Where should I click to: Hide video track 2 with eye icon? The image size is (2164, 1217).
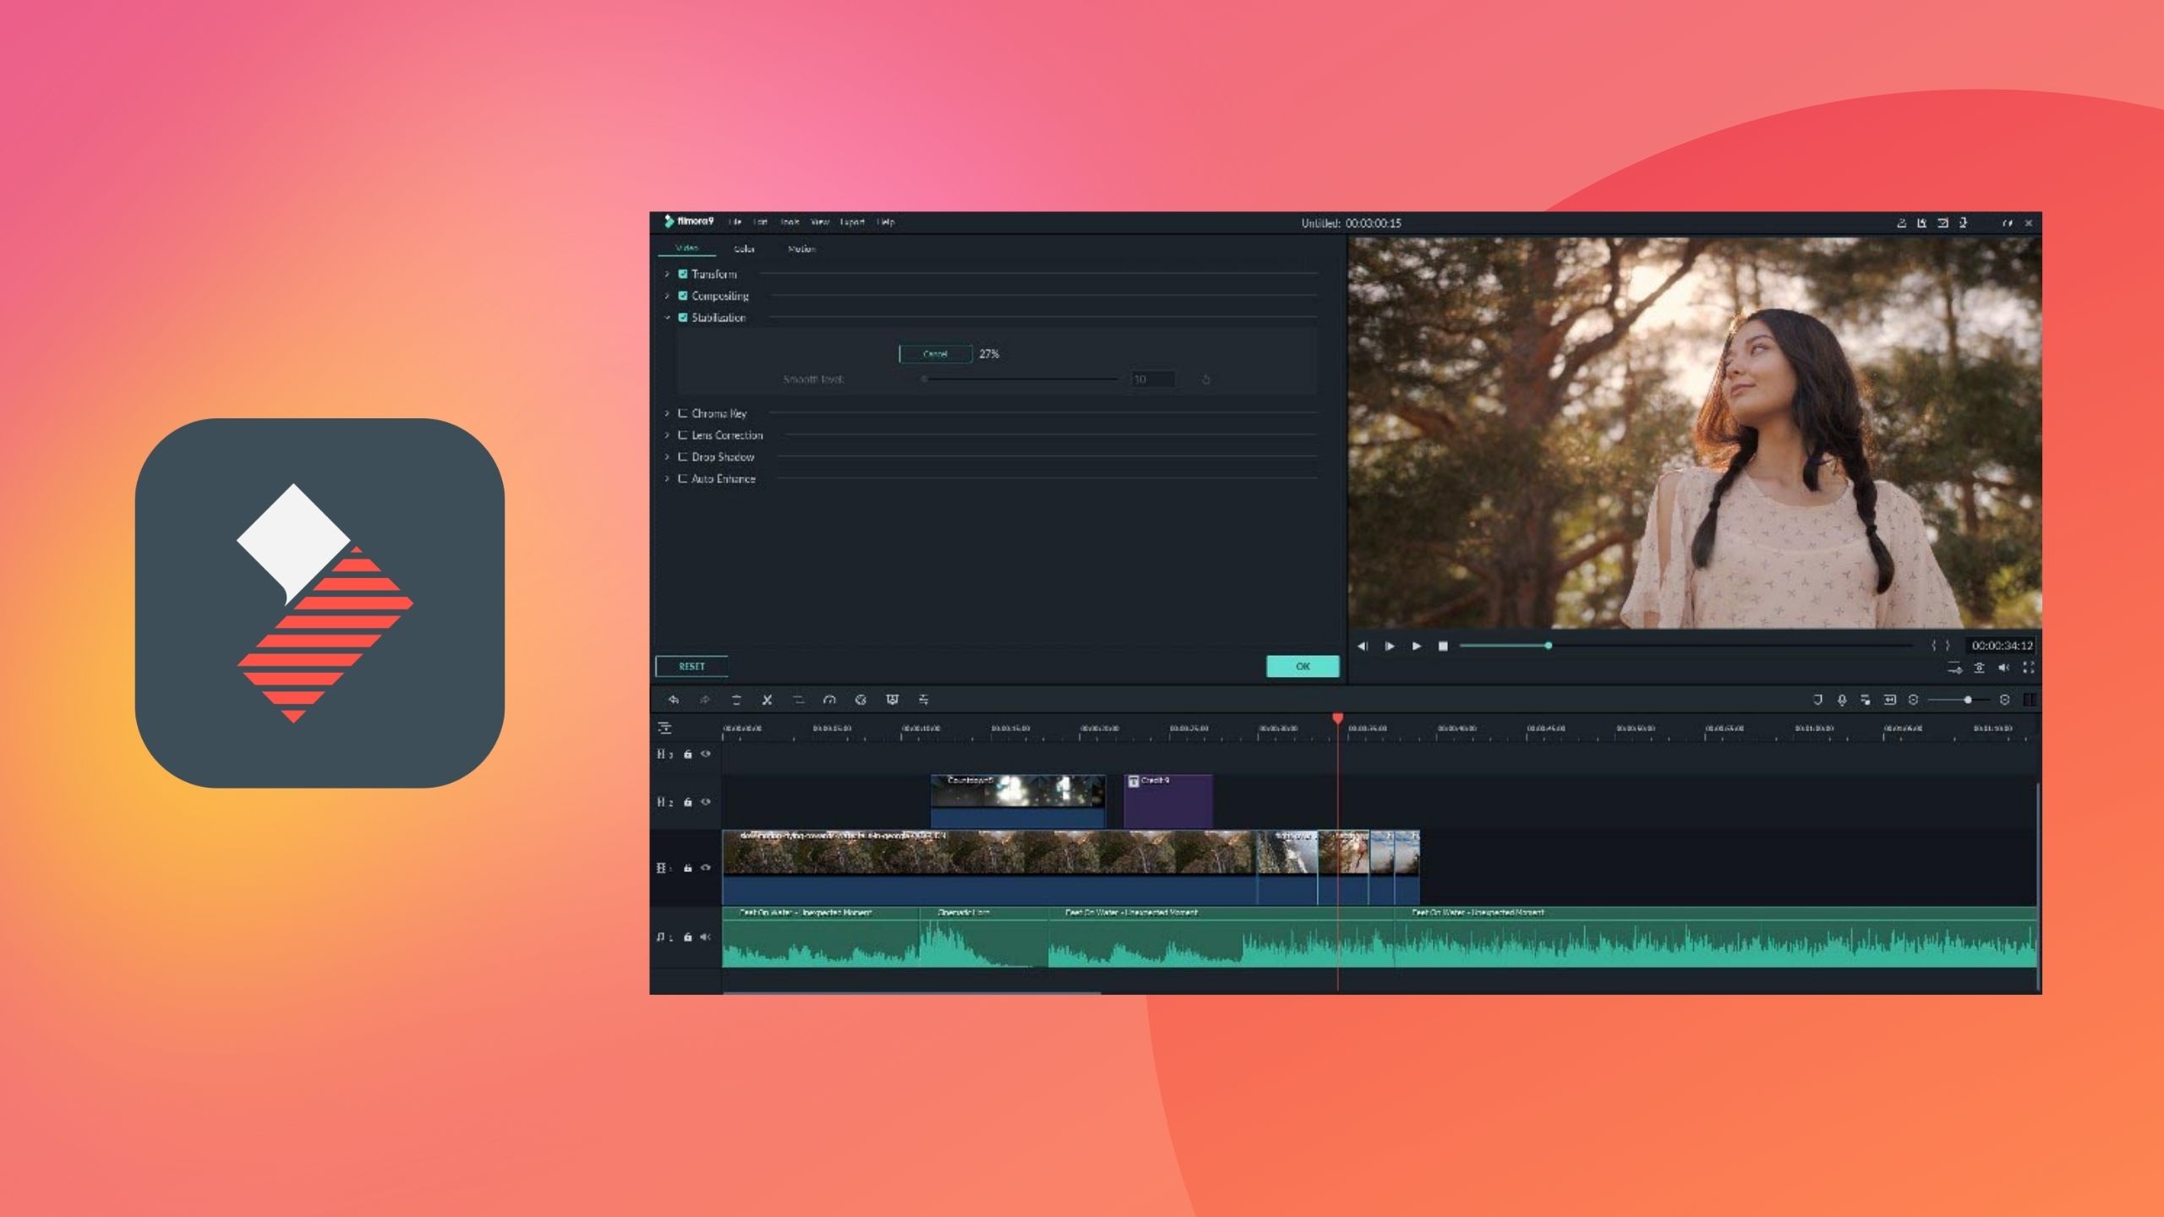click(x=705, y=802)
